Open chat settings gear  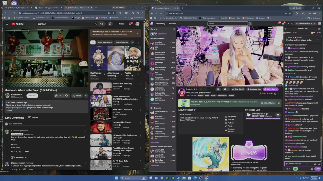pos(312,169)
